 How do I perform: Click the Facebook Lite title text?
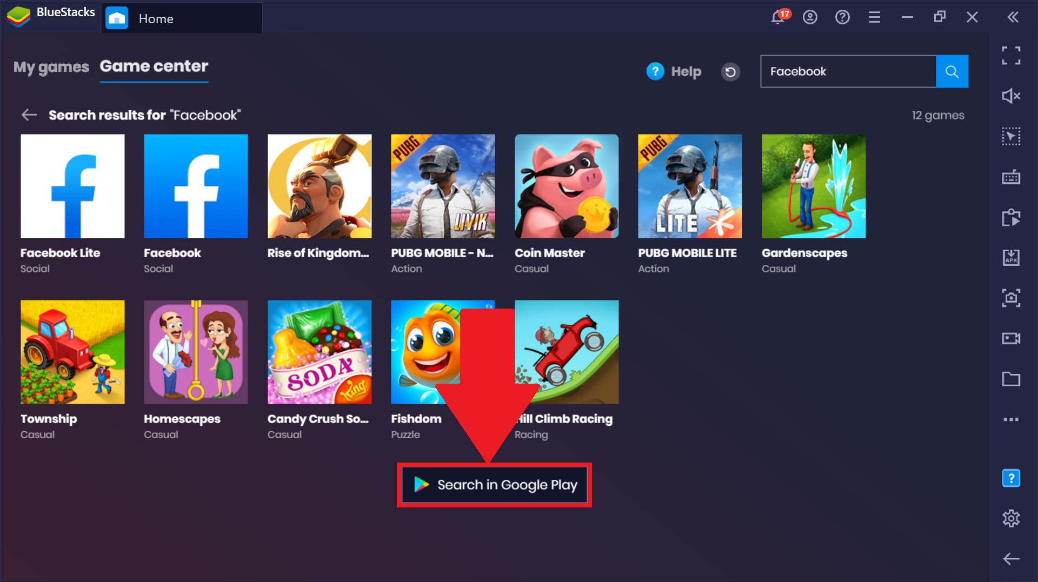[60, 253]
